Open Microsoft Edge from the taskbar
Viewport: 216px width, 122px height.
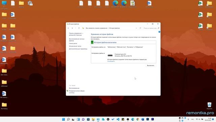(133, 119)
